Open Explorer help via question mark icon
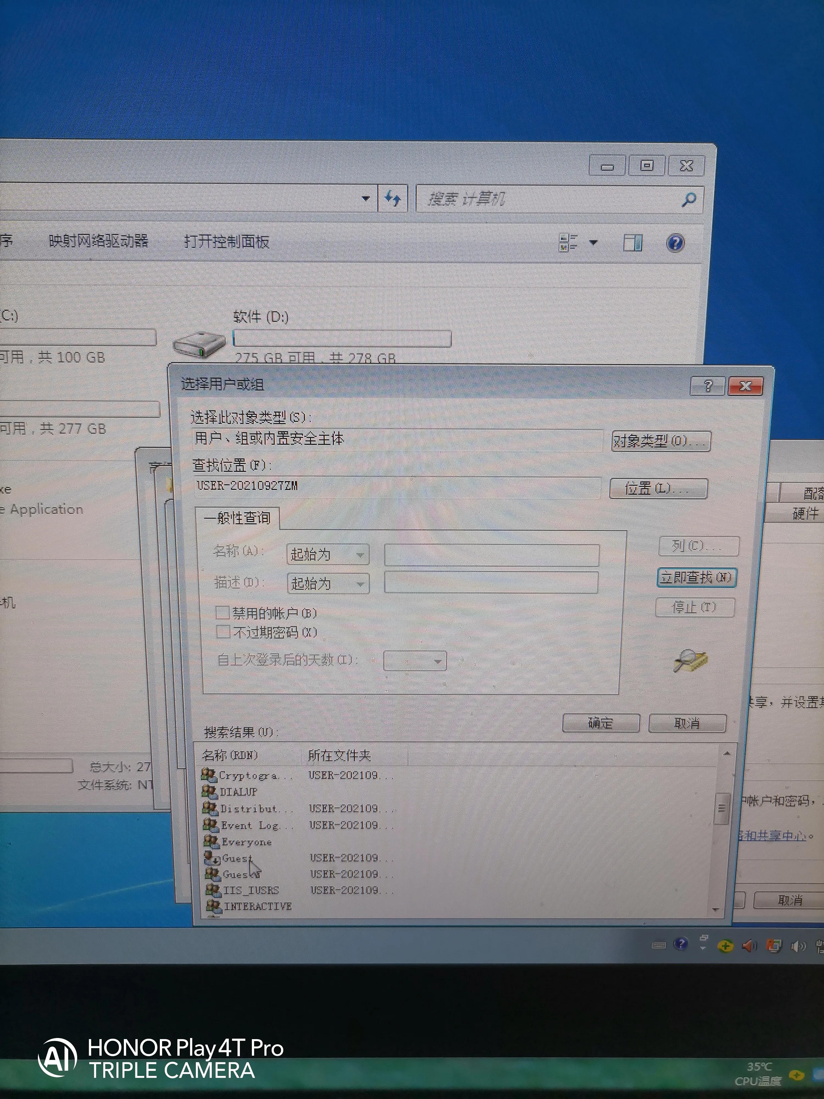The width and height of the screenshot is (824, 1099). point(675,242)
